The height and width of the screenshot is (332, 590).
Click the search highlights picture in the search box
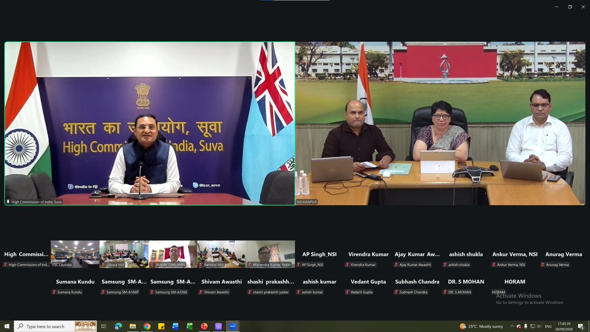click(x=85, y=326)
